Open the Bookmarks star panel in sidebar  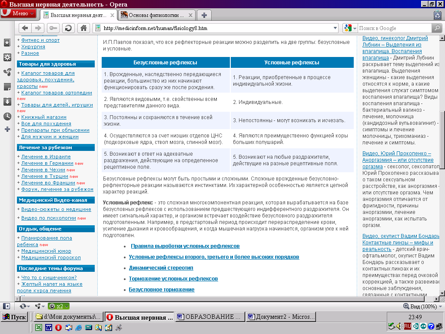[x=7, y=43]
